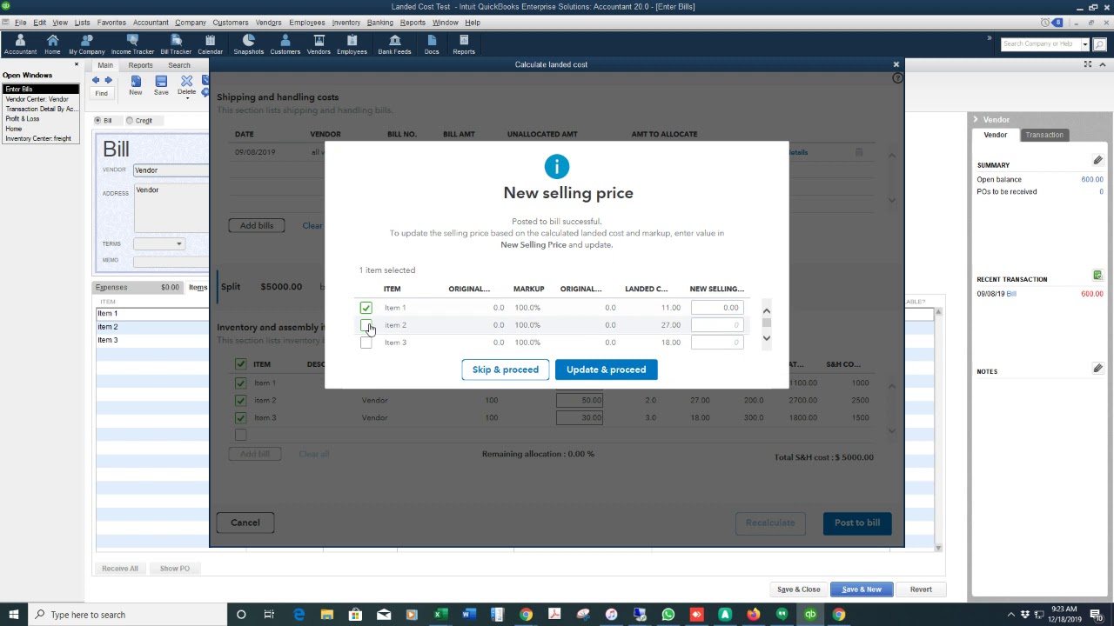Open Excel from the Windows taskbar
The image size is (1114, 626).
click(x=440, y=615)
